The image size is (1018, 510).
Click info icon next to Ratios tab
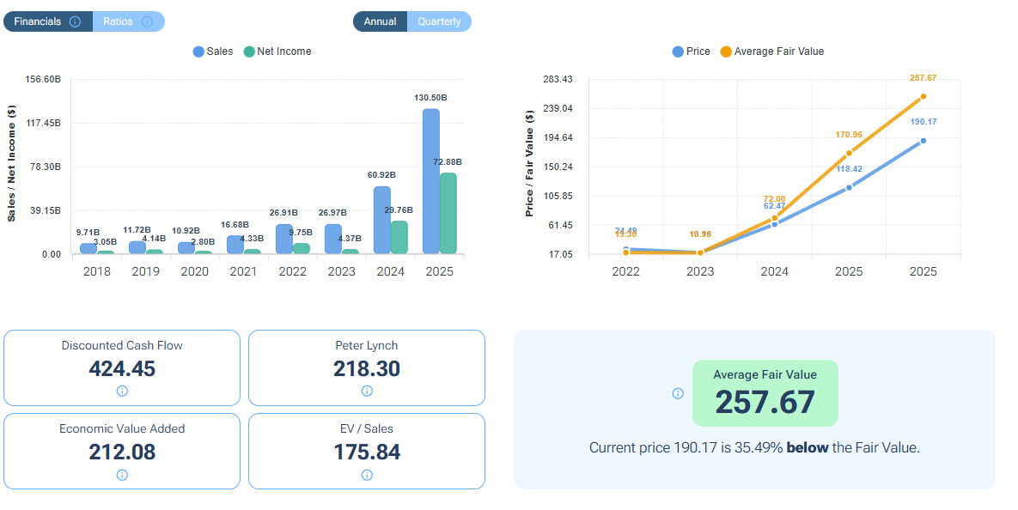click(147, 21)
